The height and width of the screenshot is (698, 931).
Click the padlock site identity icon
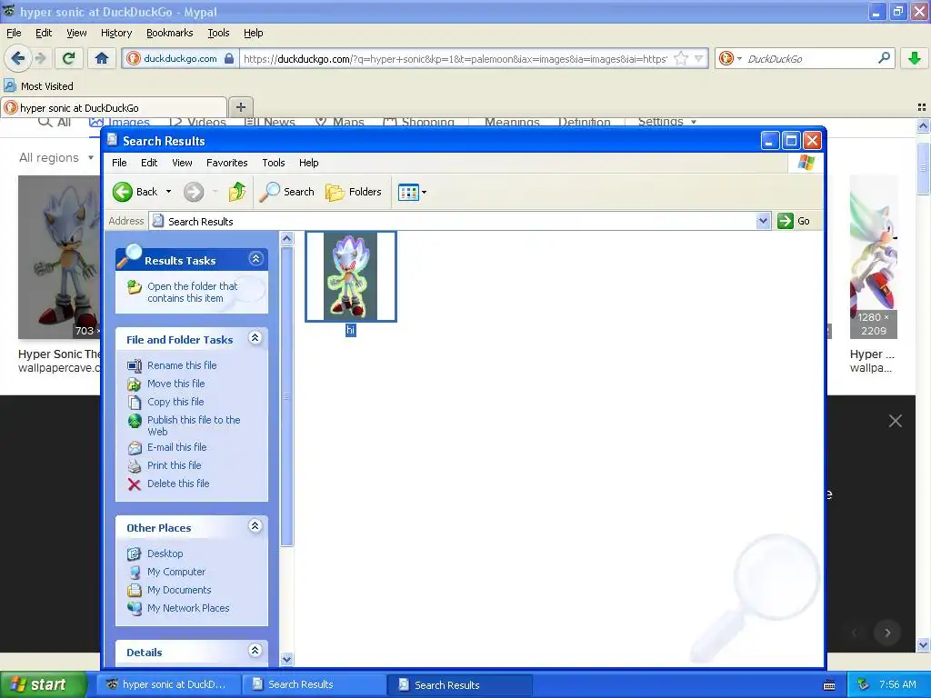[229, 59]
